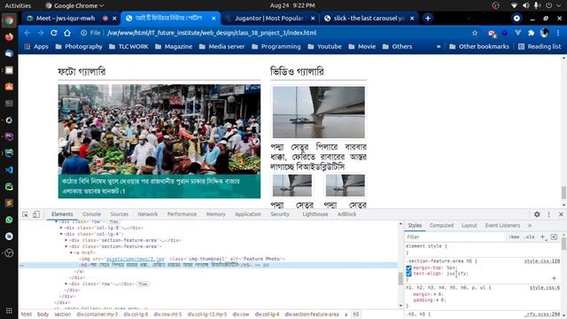Go to the browser home page icon
This screenshot has width=567, height=319.
point(67,33)
